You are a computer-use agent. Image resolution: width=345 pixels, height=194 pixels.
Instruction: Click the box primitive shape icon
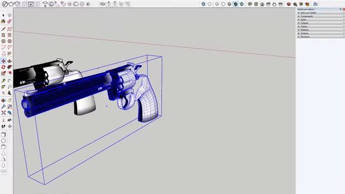[3, 135]
